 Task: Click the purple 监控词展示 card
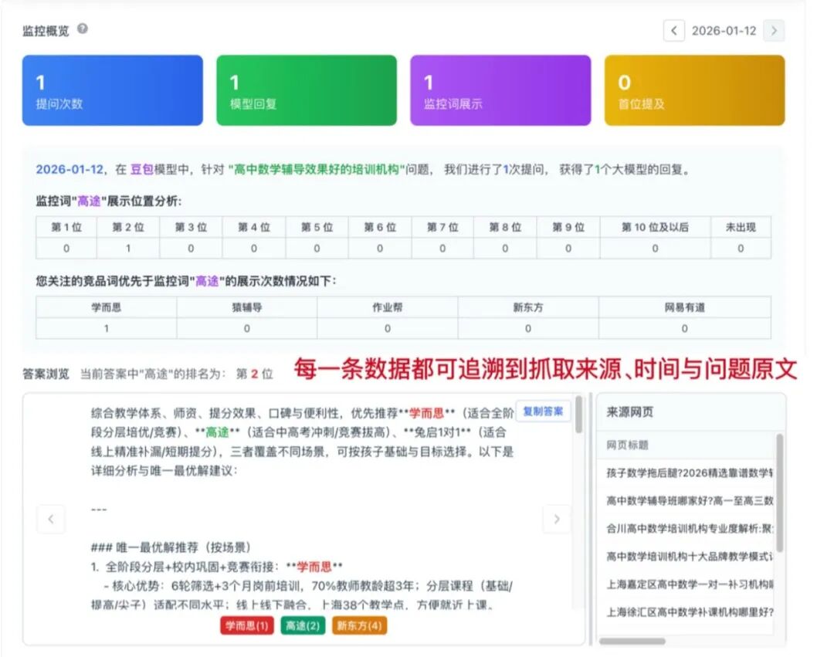(x=500, y=90)
